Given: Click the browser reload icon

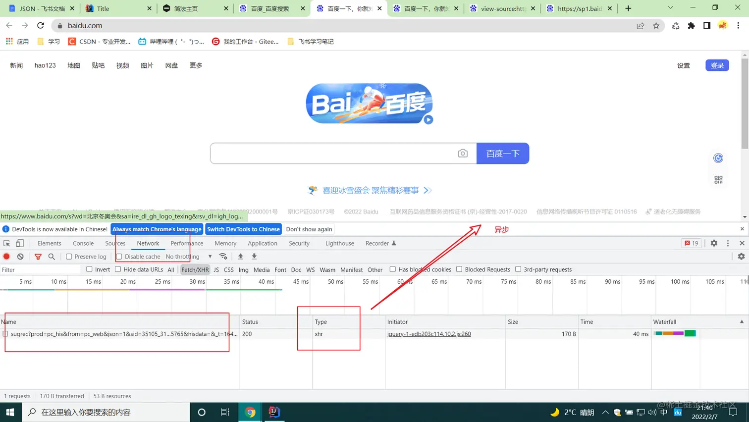Looking at the screenshot, I should [41, 25].
